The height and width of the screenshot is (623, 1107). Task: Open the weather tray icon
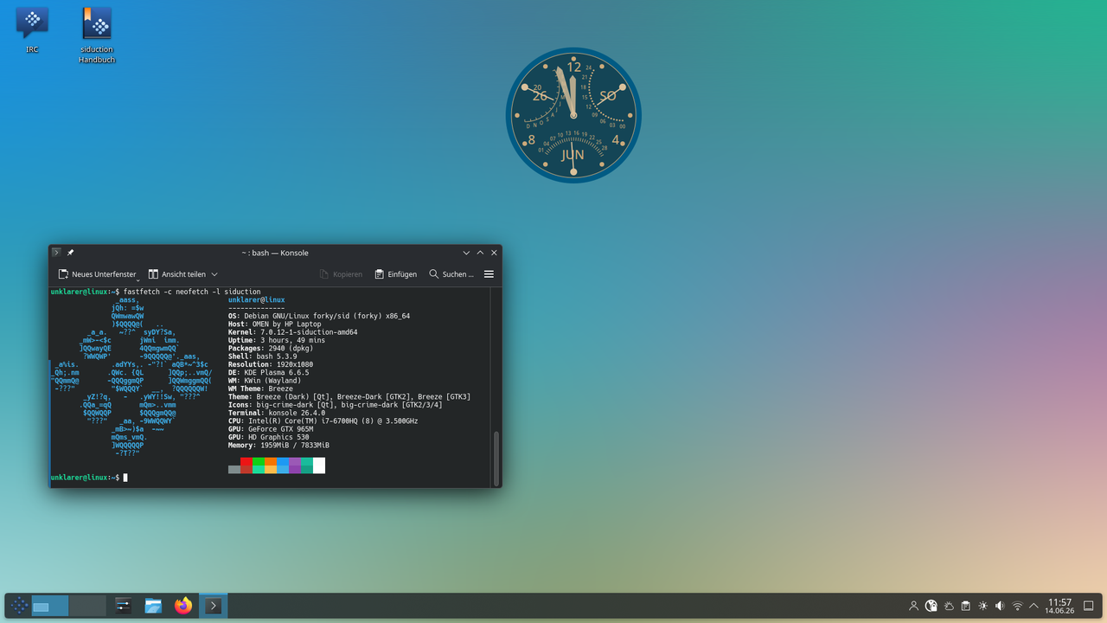point(949,607)
